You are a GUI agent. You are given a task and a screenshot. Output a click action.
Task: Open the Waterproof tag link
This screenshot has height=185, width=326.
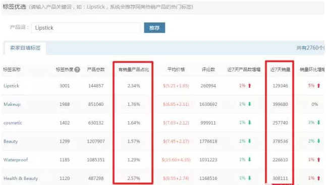[x=16, y=160]
